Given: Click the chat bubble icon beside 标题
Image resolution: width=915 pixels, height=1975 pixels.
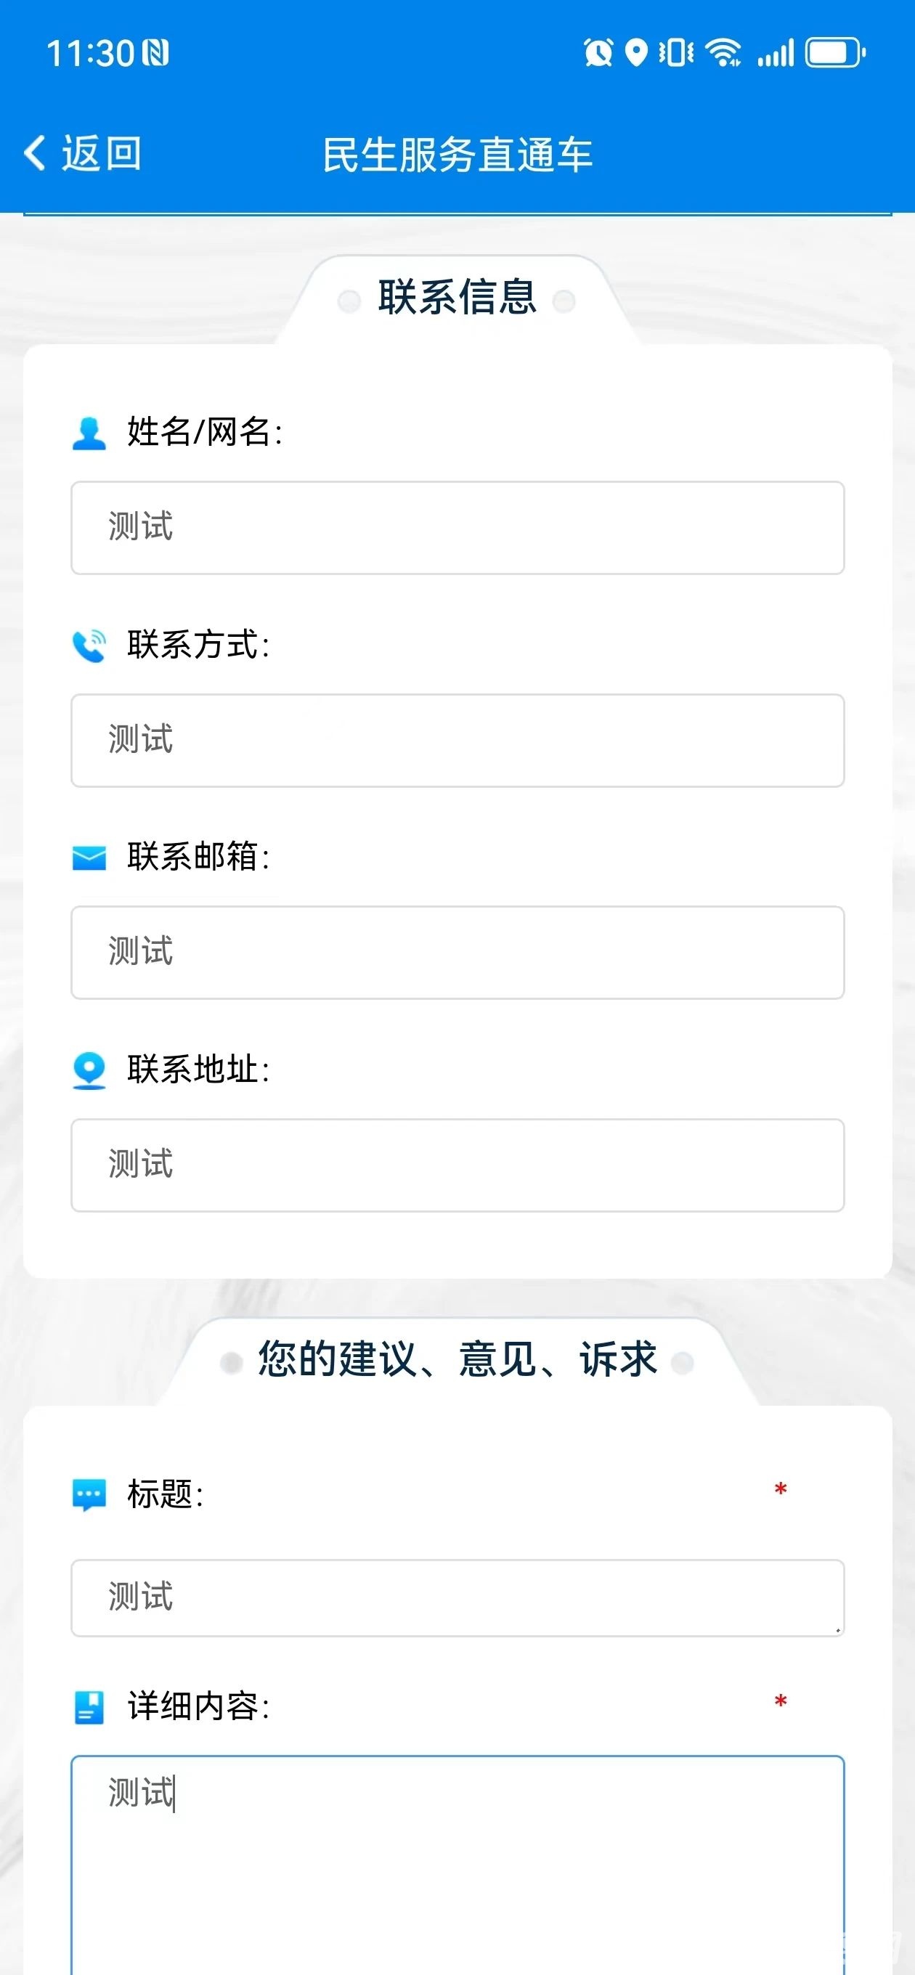Looking at the screenshot, I should click(89, 1495).
